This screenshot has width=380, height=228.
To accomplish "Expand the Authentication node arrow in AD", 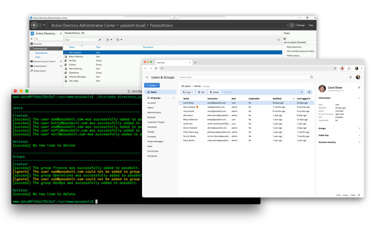I will pyautogui.click(x=61, y=66).
